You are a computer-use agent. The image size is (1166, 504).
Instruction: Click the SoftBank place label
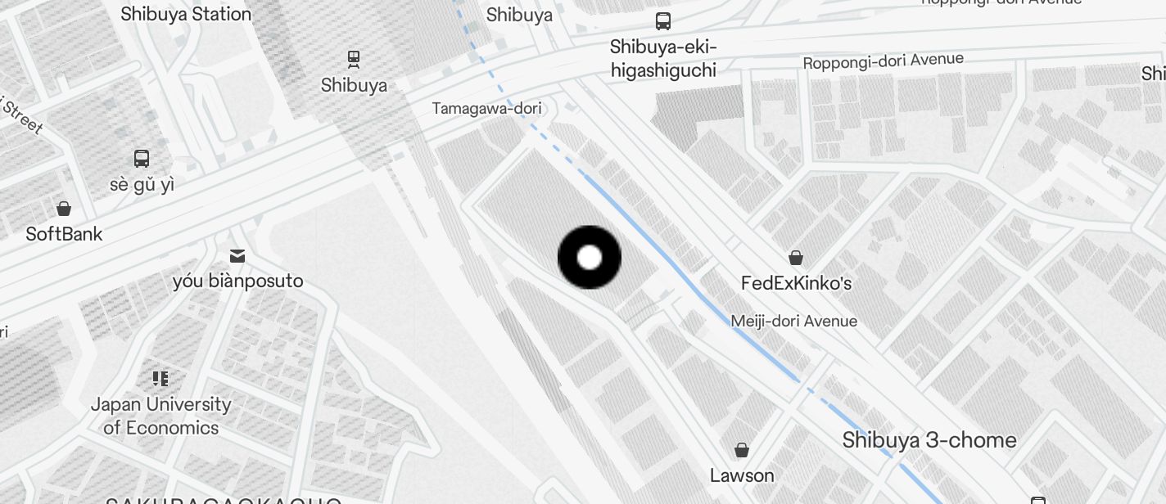pos(64,234)
